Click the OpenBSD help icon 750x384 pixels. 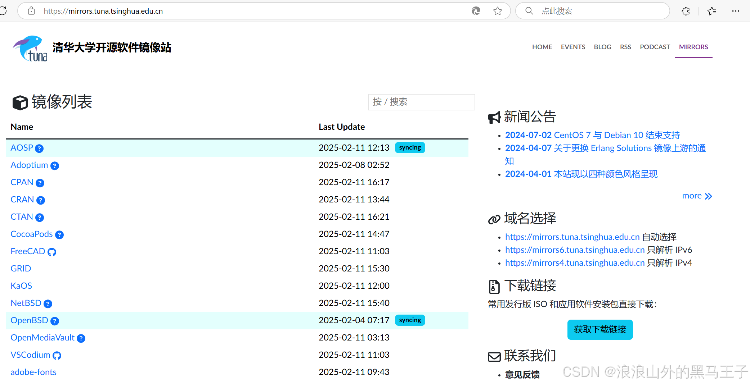pos(55,321)
